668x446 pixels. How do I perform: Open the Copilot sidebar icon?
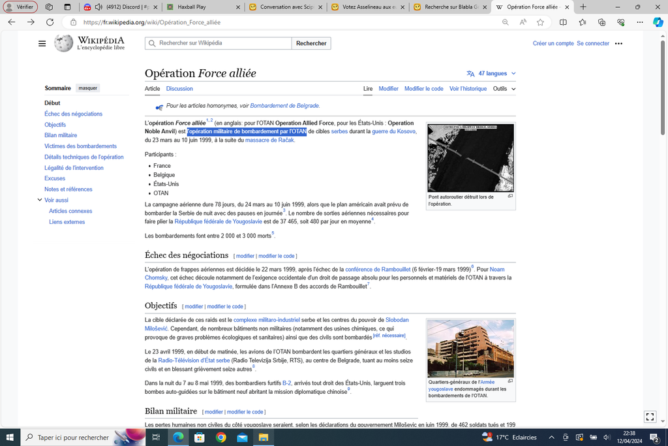(658, 22)
